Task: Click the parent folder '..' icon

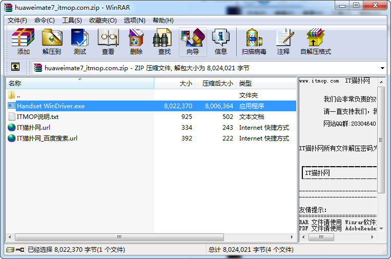Action: [x=11, y=95]
